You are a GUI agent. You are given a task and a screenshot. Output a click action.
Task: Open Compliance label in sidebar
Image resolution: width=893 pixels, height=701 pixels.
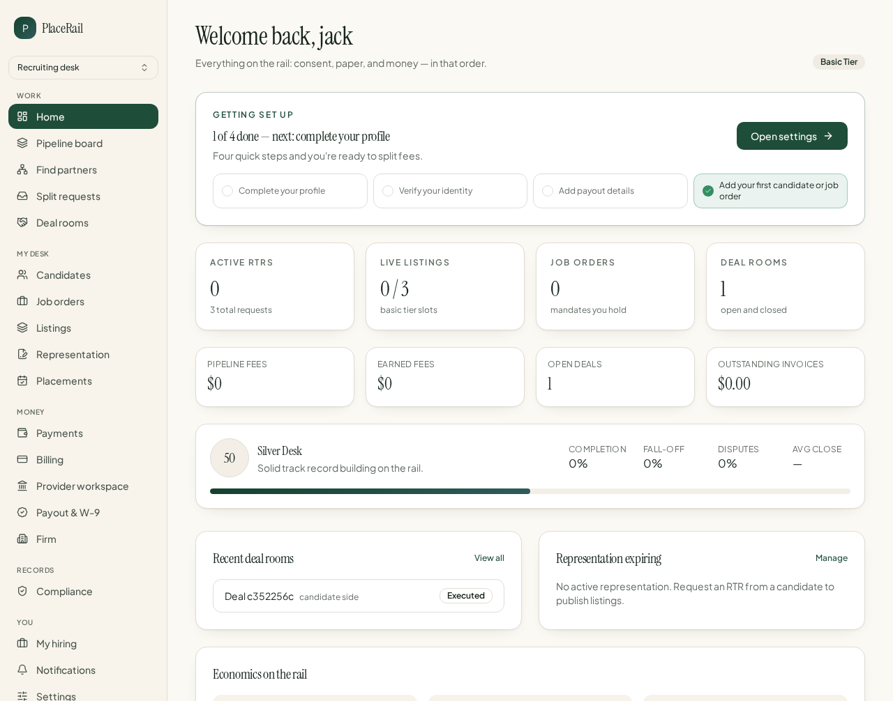(x=64, y=591)
